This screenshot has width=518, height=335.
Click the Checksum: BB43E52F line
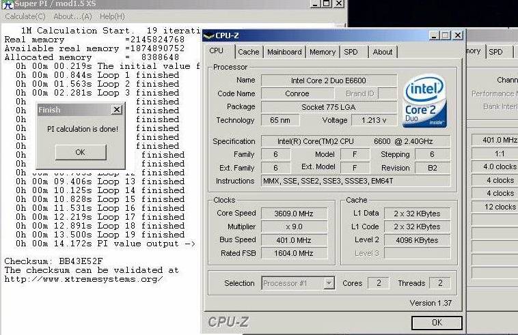[x=53, y=261]
